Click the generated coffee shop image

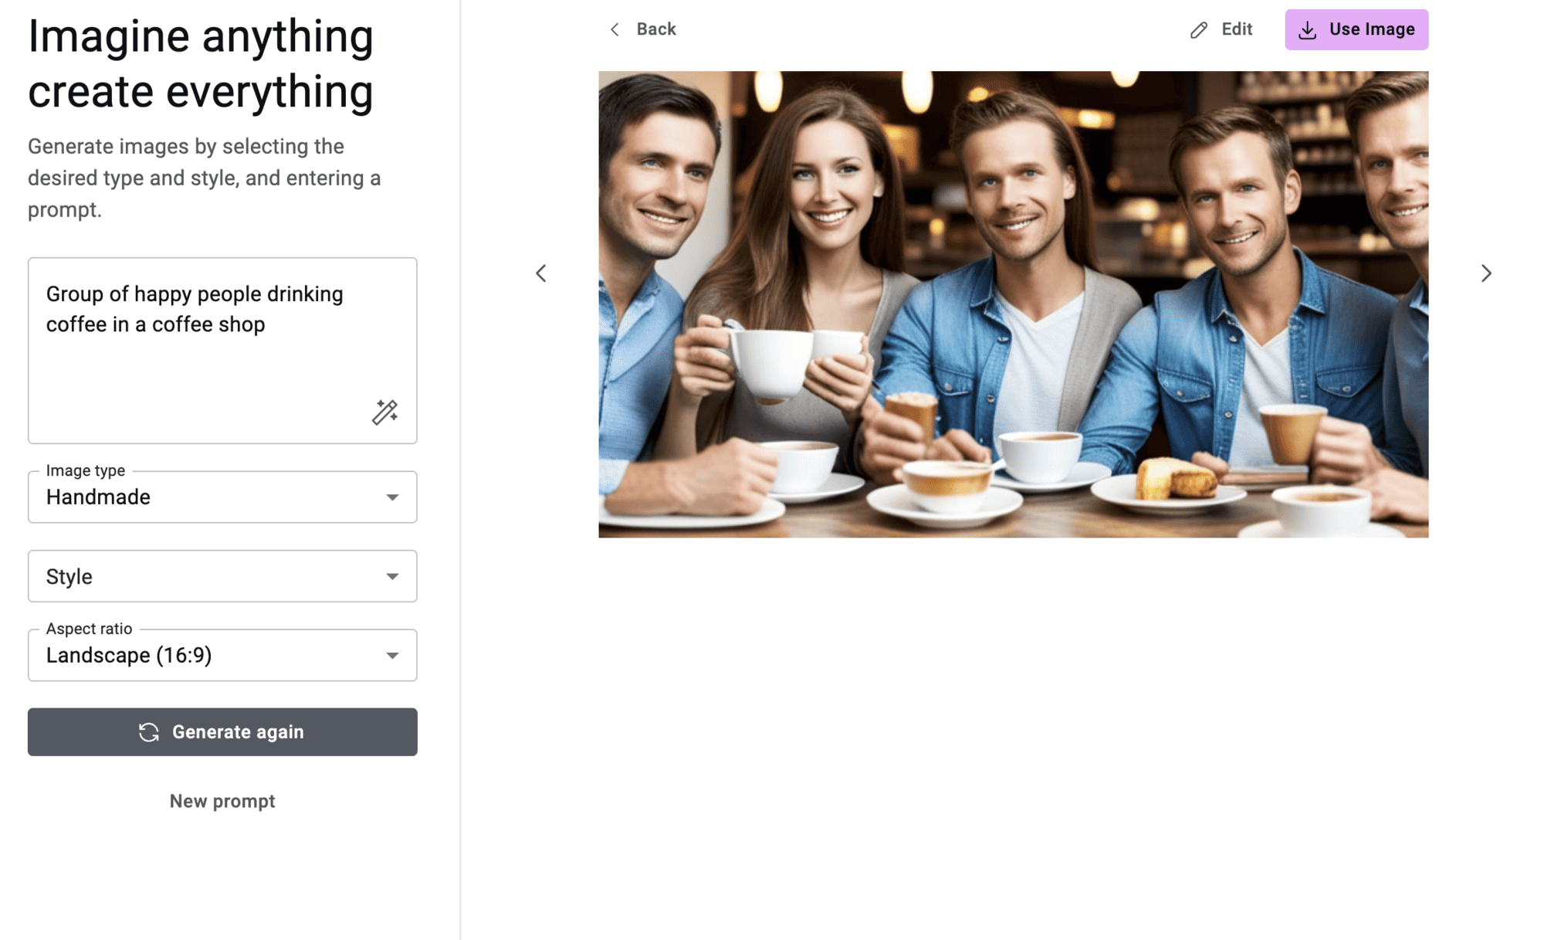coord(1013,304)
